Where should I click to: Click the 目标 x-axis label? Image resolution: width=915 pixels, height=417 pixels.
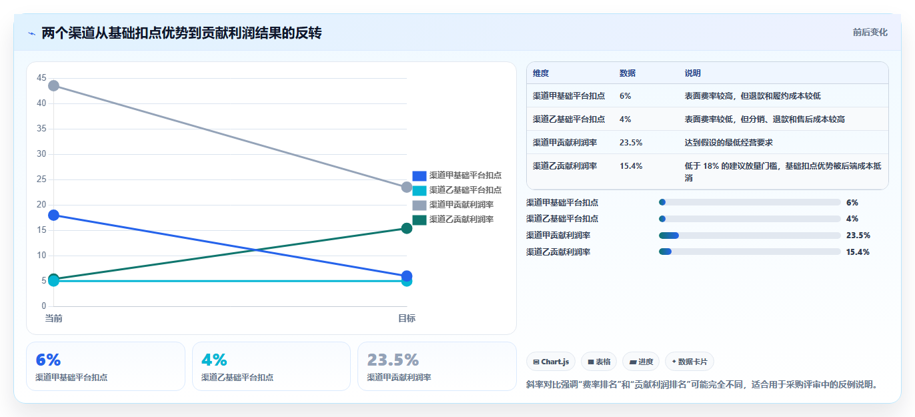[407, 318]
